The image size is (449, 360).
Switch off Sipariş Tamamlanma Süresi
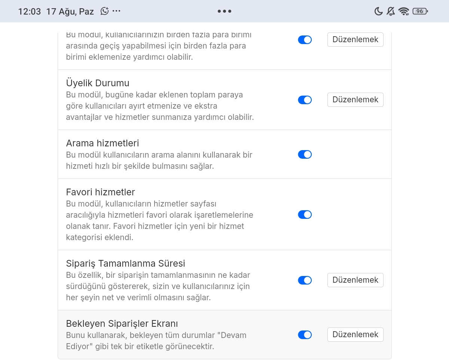tap(305, 280)
